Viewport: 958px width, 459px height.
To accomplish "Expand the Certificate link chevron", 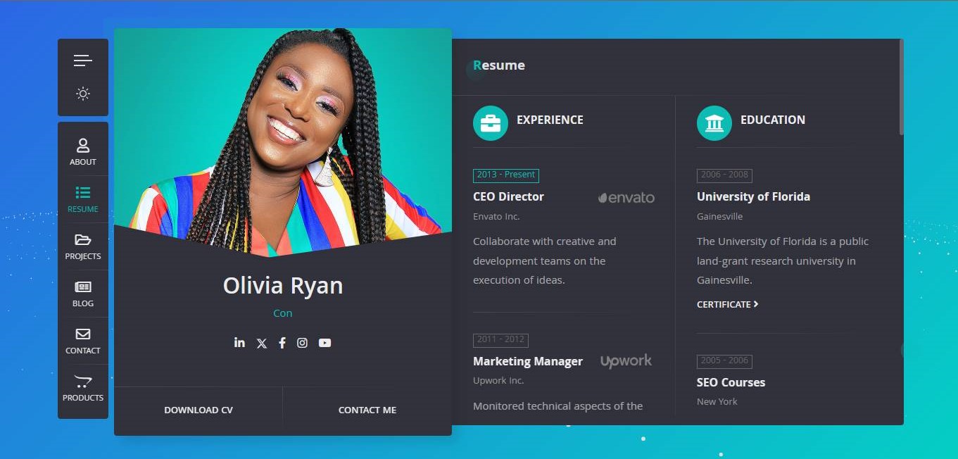I will pos(756,304).
